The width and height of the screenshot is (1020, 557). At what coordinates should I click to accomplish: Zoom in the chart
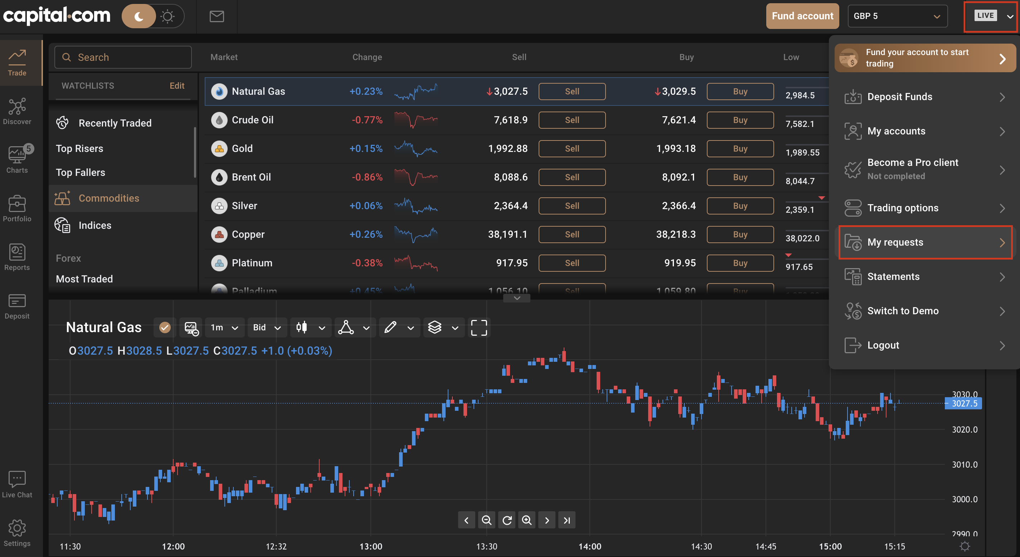[x=526, y=520]
